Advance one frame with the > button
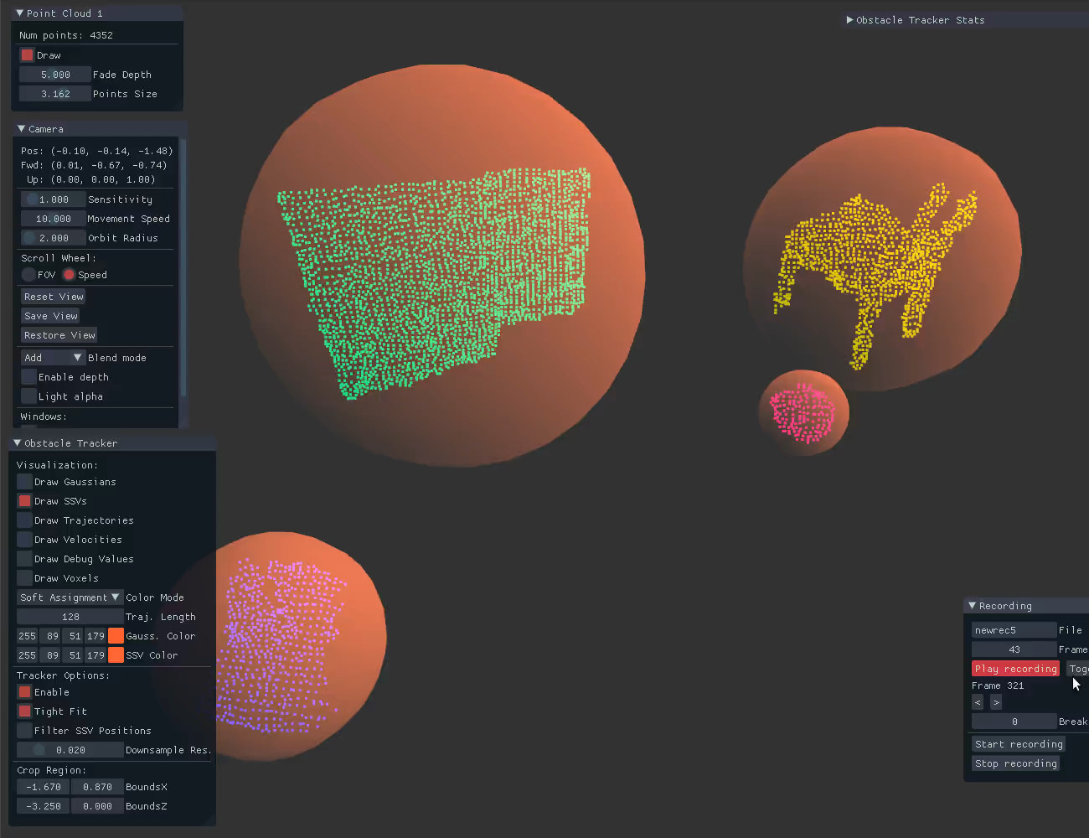This screenshot has height=838, width=1089. [x=996, y=702]
